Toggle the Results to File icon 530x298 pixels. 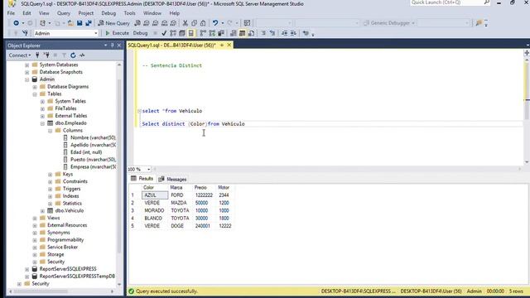pos(251,33)
